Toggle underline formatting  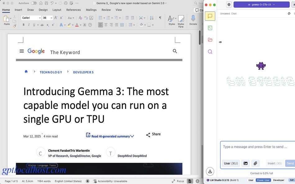34,25
